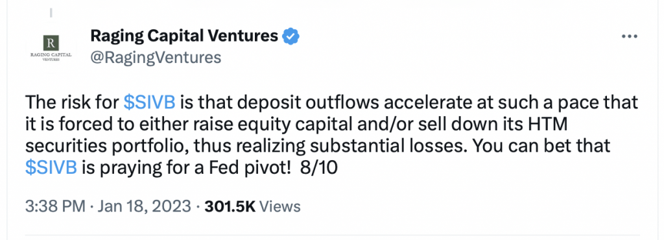
Task: Click the Views label beside the count
Action: (x=279, y=206)
